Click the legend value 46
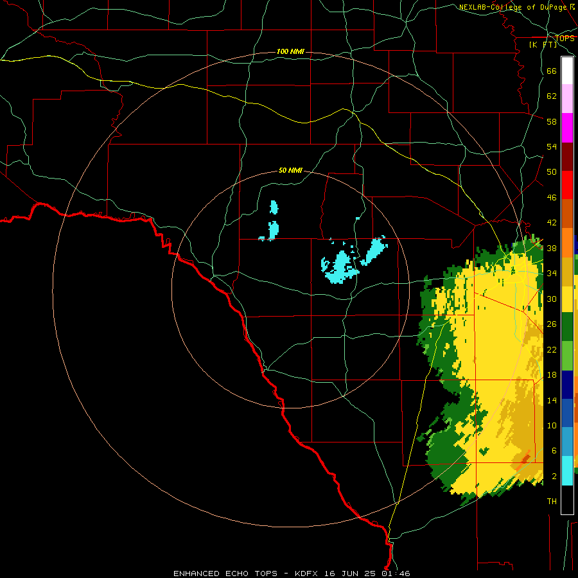The width and height of the screenshot is (578, 578). pyautogui.click(x=552, y=198)
